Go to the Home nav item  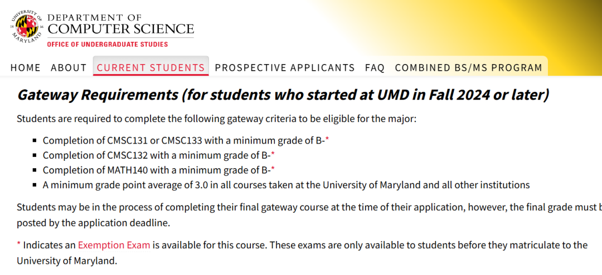[x=26, y=68]
